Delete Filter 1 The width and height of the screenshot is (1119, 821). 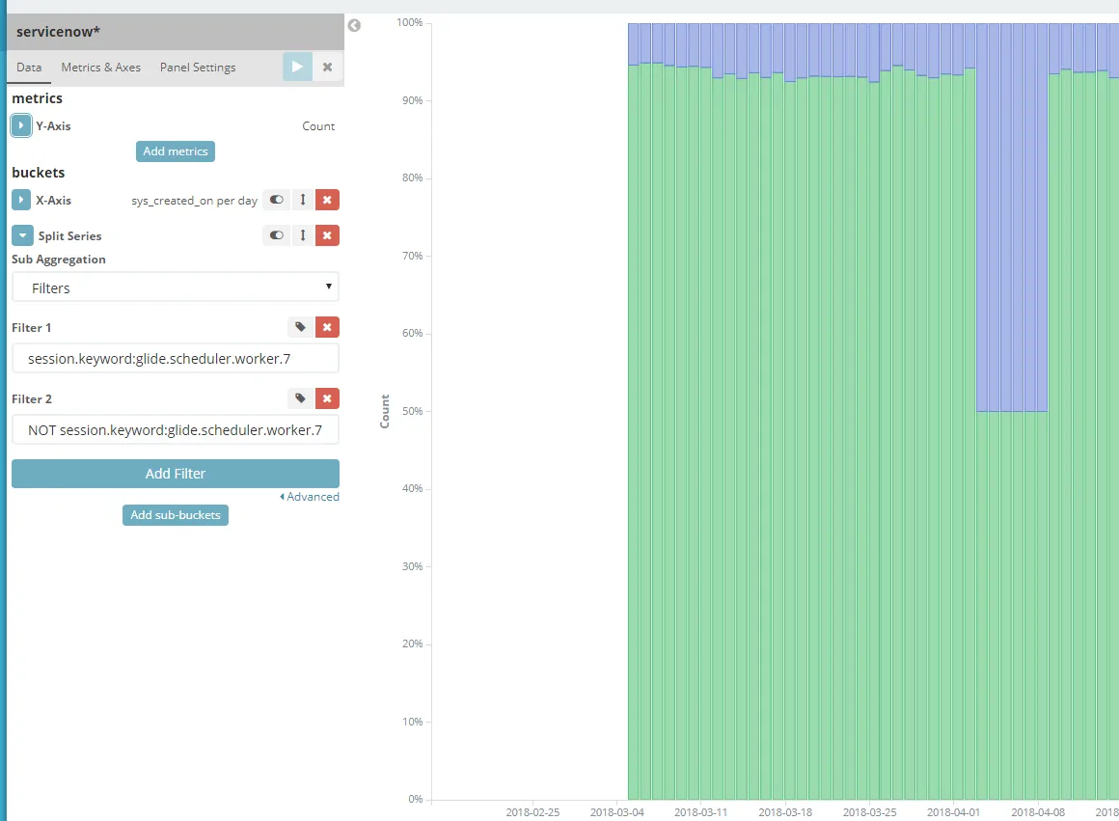tap(328, 327)
